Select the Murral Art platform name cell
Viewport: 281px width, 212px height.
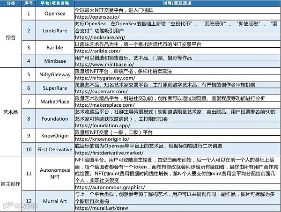[x=55, y=201]
